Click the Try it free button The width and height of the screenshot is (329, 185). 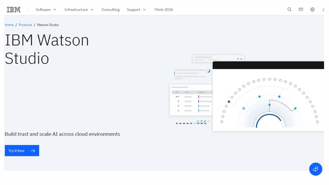pos(22,151)
